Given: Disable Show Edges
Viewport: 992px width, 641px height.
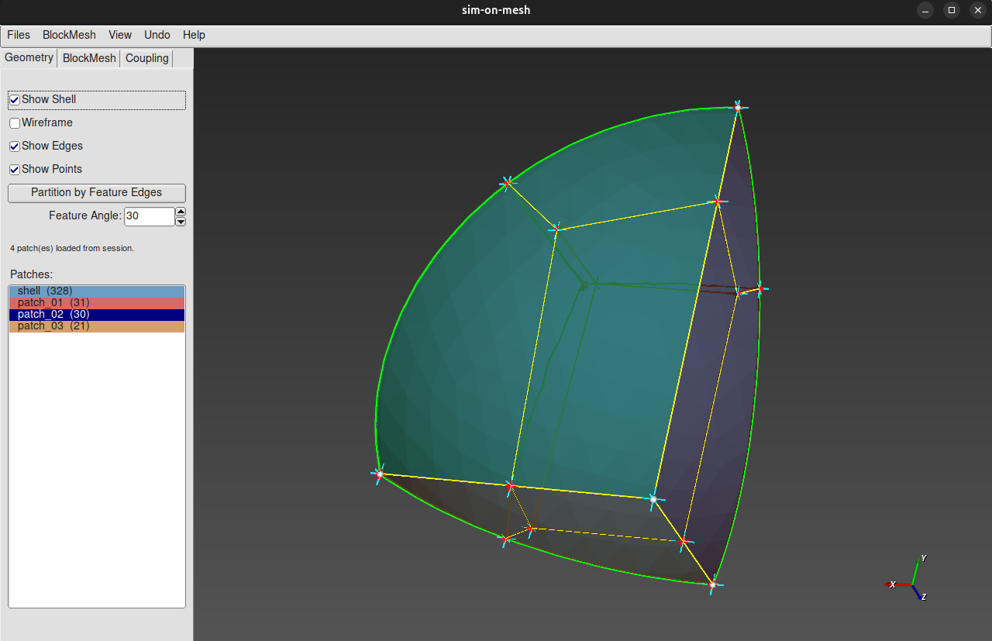Looking at the screenshot, I should (14, 146).
